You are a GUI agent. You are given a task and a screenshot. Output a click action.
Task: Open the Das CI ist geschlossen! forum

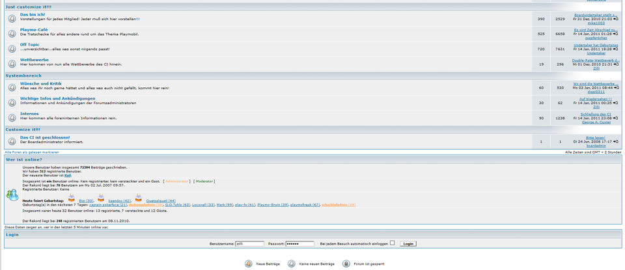click(45, 137)
